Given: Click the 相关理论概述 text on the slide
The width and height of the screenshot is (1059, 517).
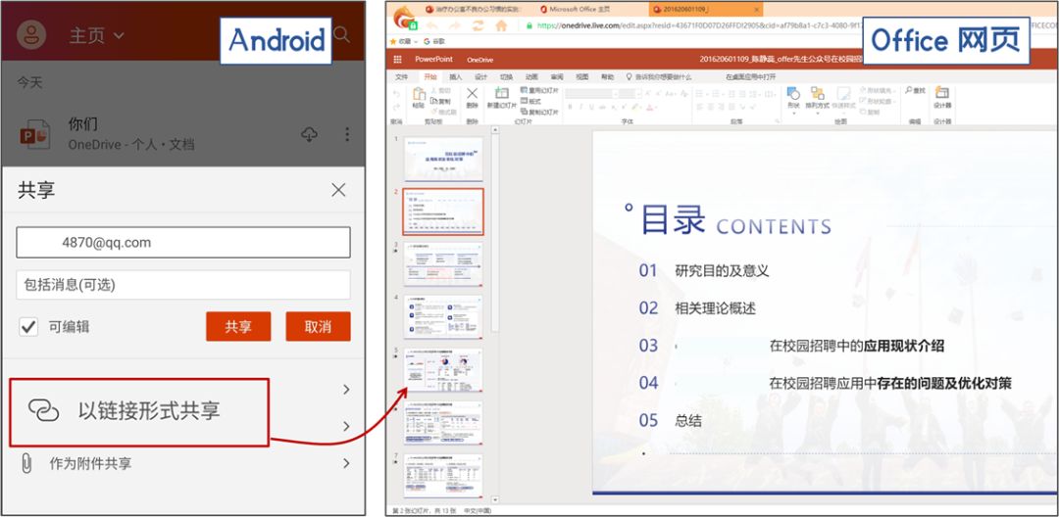Looking at the screenshot, I should coord(715,308).
